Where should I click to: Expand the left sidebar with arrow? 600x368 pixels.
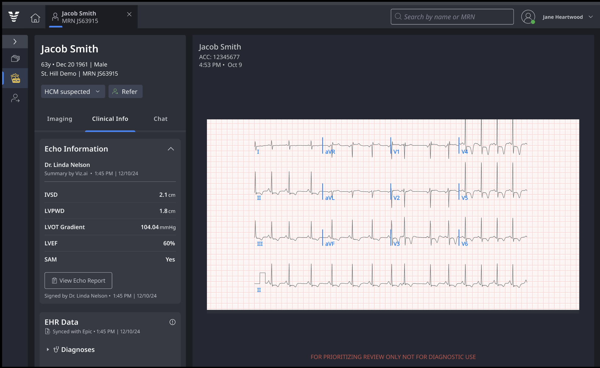coord(15,42)
